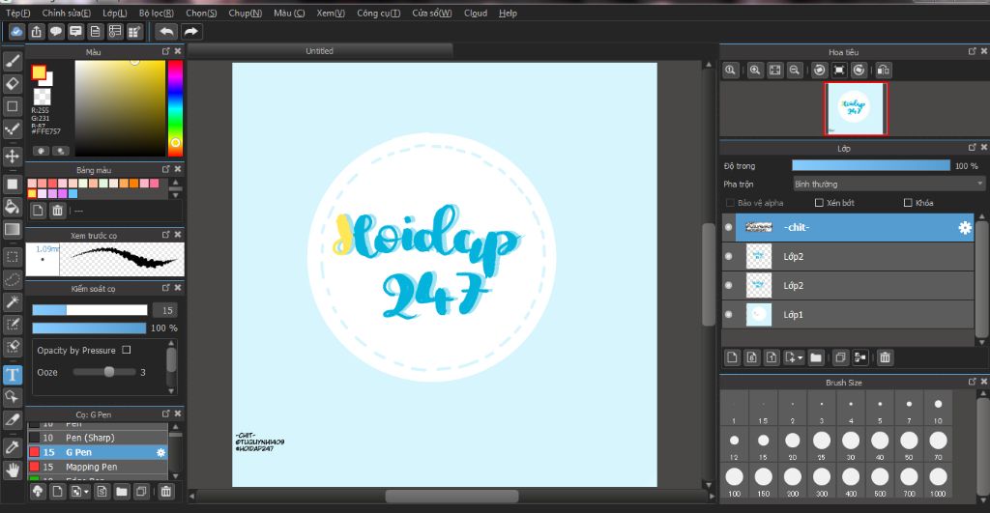
Task: Switch to the Untitled canvas tab
Action: coord(319,50)
